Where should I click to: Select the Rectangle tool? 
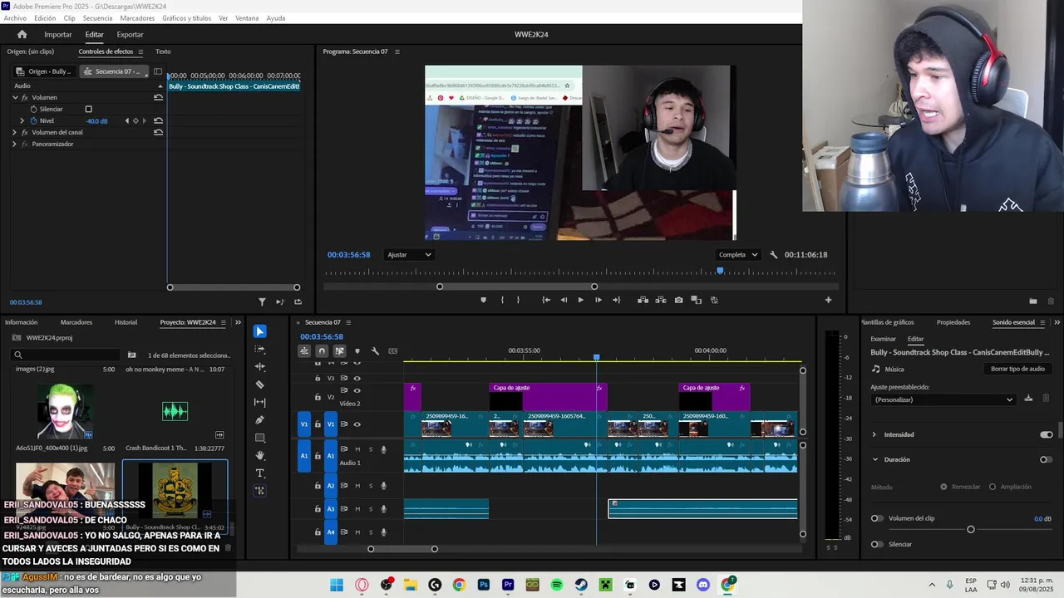[260, 438]
